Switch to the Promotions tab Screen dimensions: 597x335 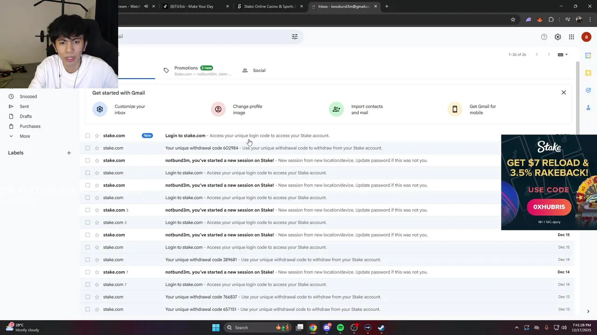tap(197, 70)
